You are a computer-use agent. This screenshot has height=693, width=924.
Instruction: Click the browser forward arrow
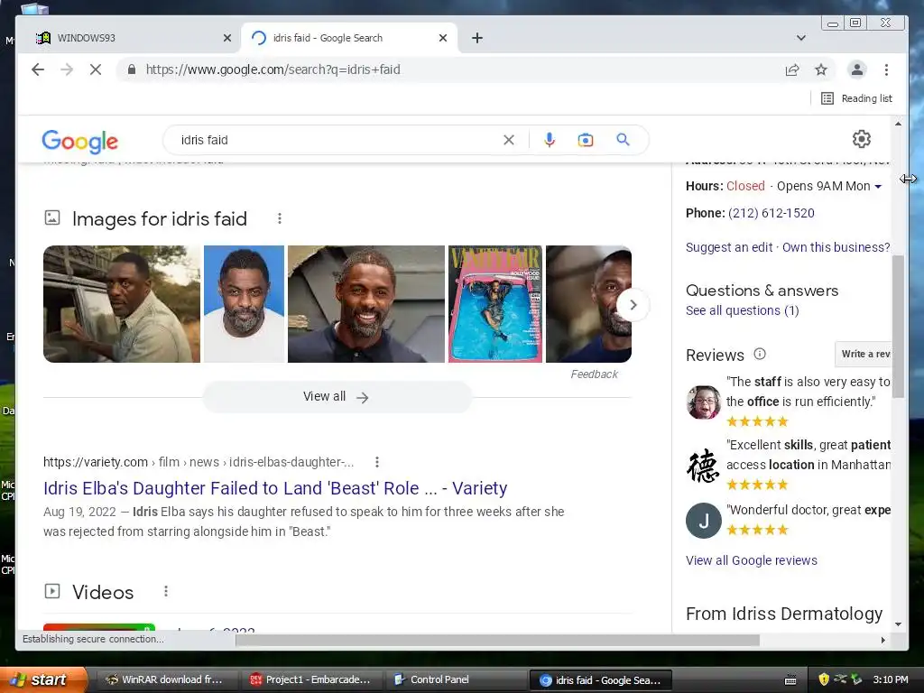tap(67, 69)
